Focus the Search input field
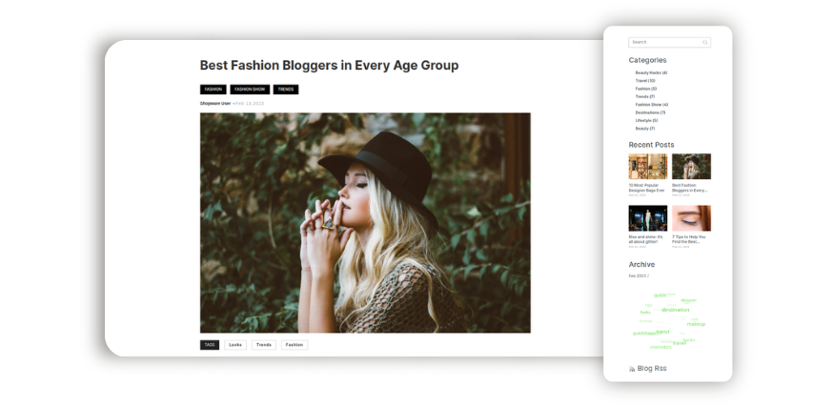The height and width of the screenshot is (405, 813). (669, 43)
